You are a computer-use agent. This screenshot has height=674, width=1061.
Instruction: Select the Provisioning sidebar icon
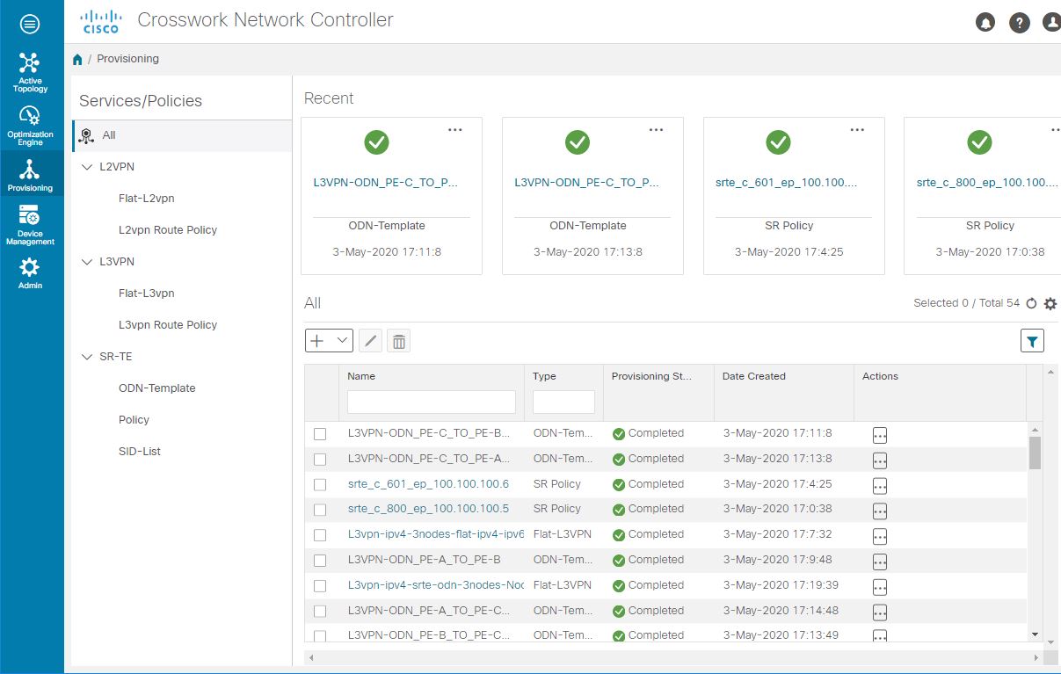pos(32,174)
